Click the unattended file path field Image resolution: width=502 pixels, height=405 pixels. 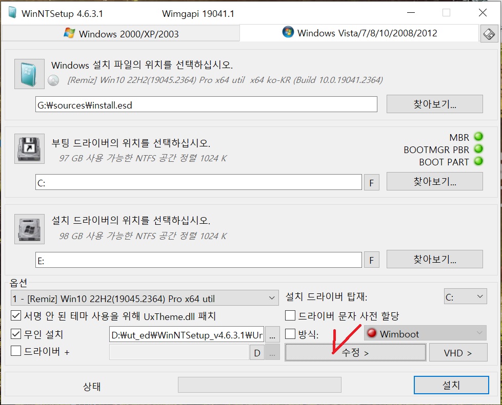coord(187,335)
